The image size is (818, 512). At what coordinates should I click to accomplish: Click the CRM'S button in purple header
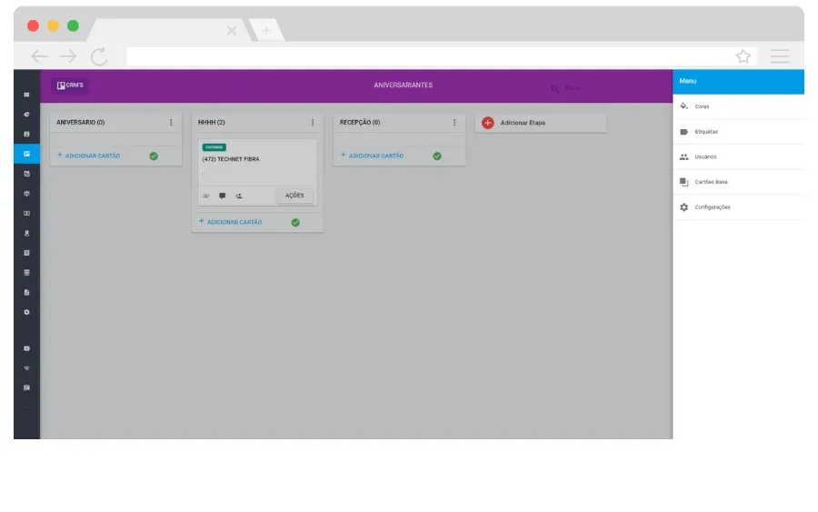coord(70,85)
